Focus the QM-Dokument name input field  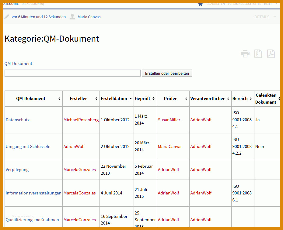tap(72, 73)
